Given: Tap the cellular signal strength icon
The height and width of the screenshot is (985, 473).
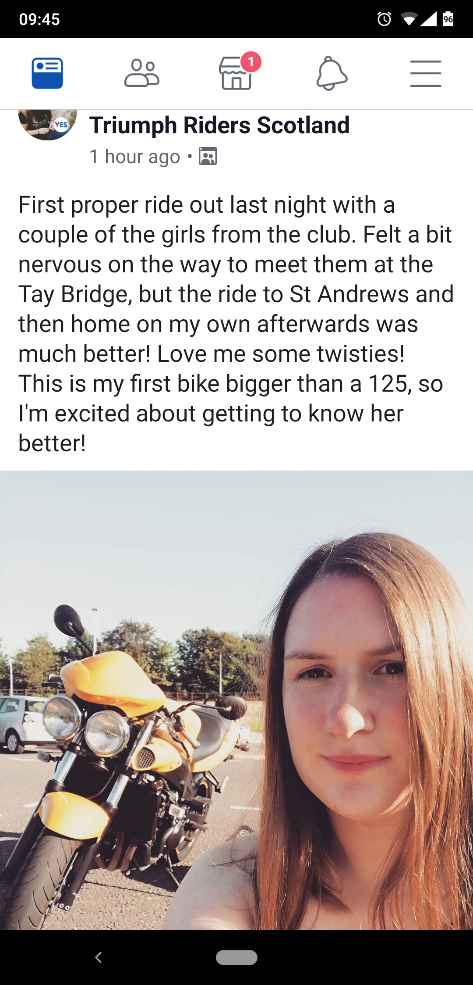Looking at the screenshot, I should pyautogui.click(x=428, y=19).
